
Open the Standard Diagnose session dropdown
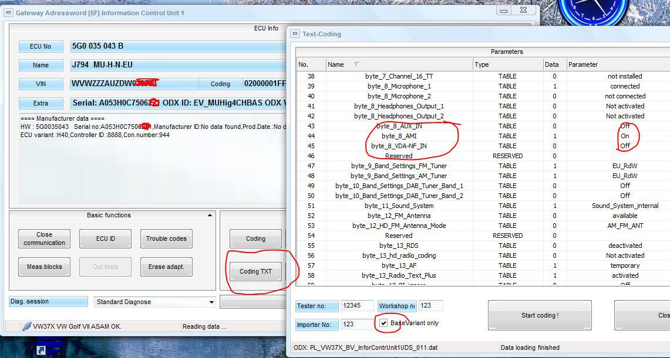coord(211,302)
